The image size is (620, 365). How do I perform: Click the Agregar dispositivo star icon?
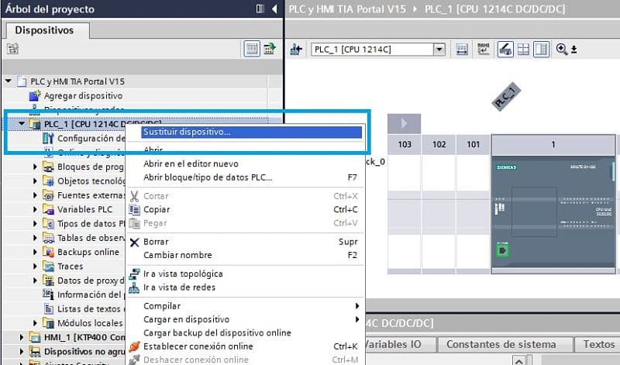[35, 95]
